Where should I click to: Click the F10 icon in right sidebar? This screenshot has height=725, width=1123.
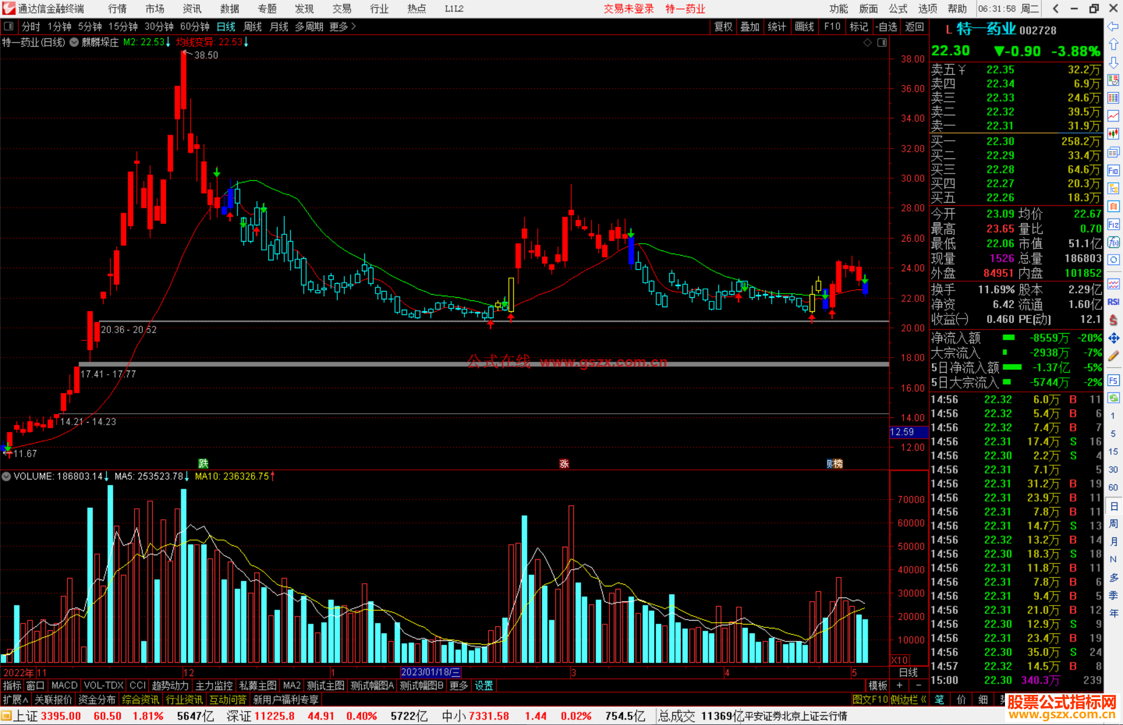click(1113, 170)
